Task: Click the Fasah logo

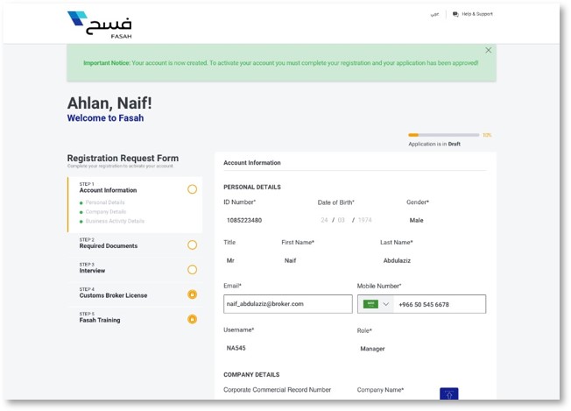Action: point(98,22)
